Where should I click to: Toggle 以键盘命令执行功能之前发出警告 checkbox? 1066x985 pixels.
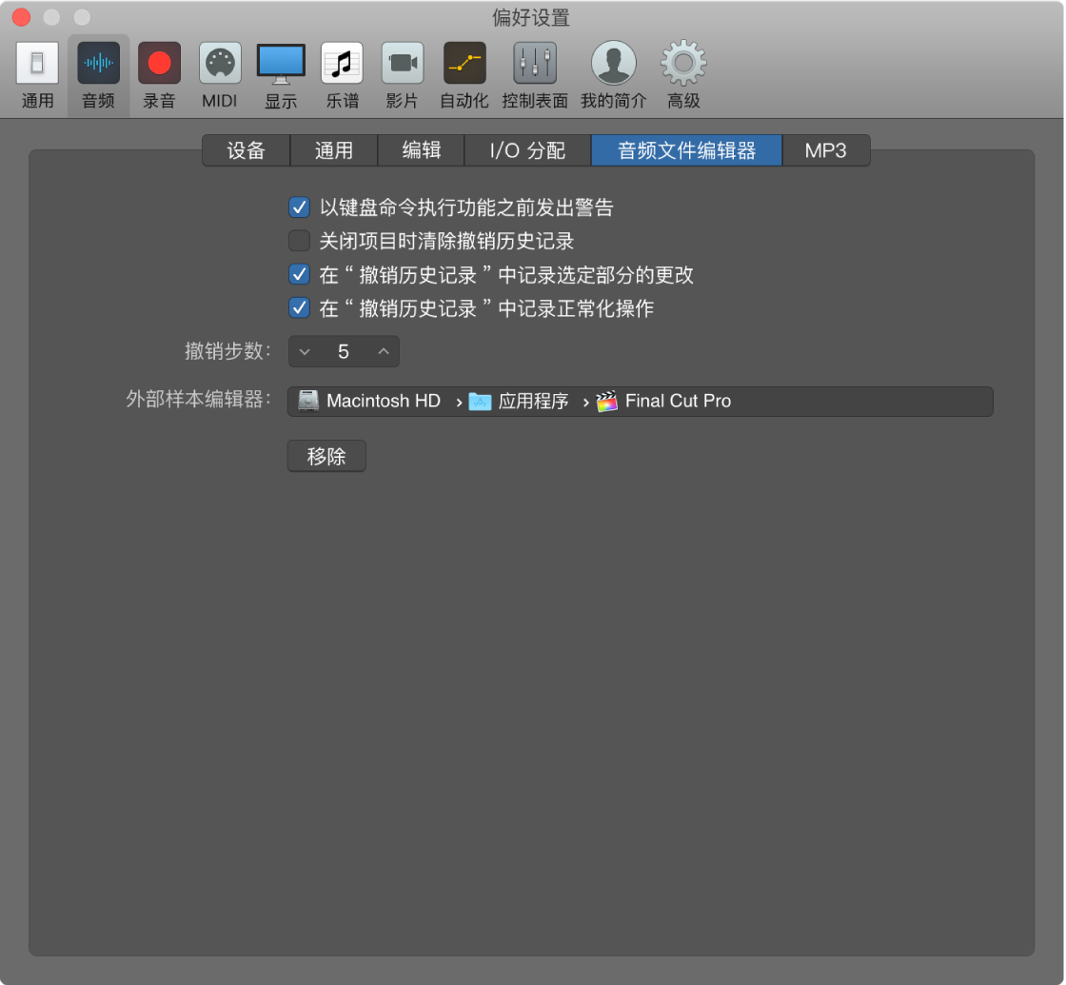pyautogui.click(x=299, y=207)
